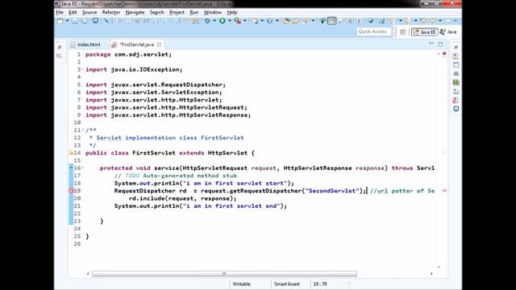Click the "SecondServlet" string on line 19

pyautogui.click(x=332, y=191)
